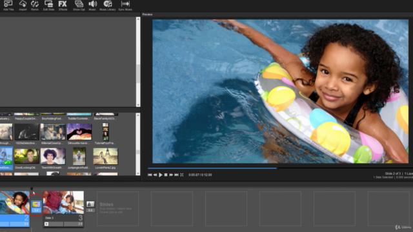Play the slideshow preview
Viewport: 413px width, 232px height.
tap(161, 175)
